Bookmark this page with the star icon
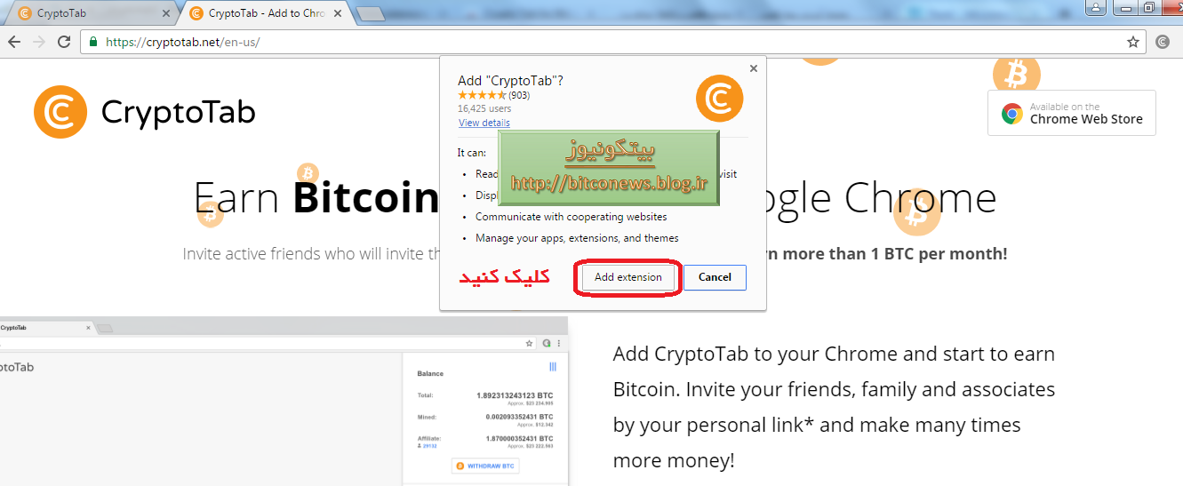1183x486 pixels. (x=1133, y=42)
